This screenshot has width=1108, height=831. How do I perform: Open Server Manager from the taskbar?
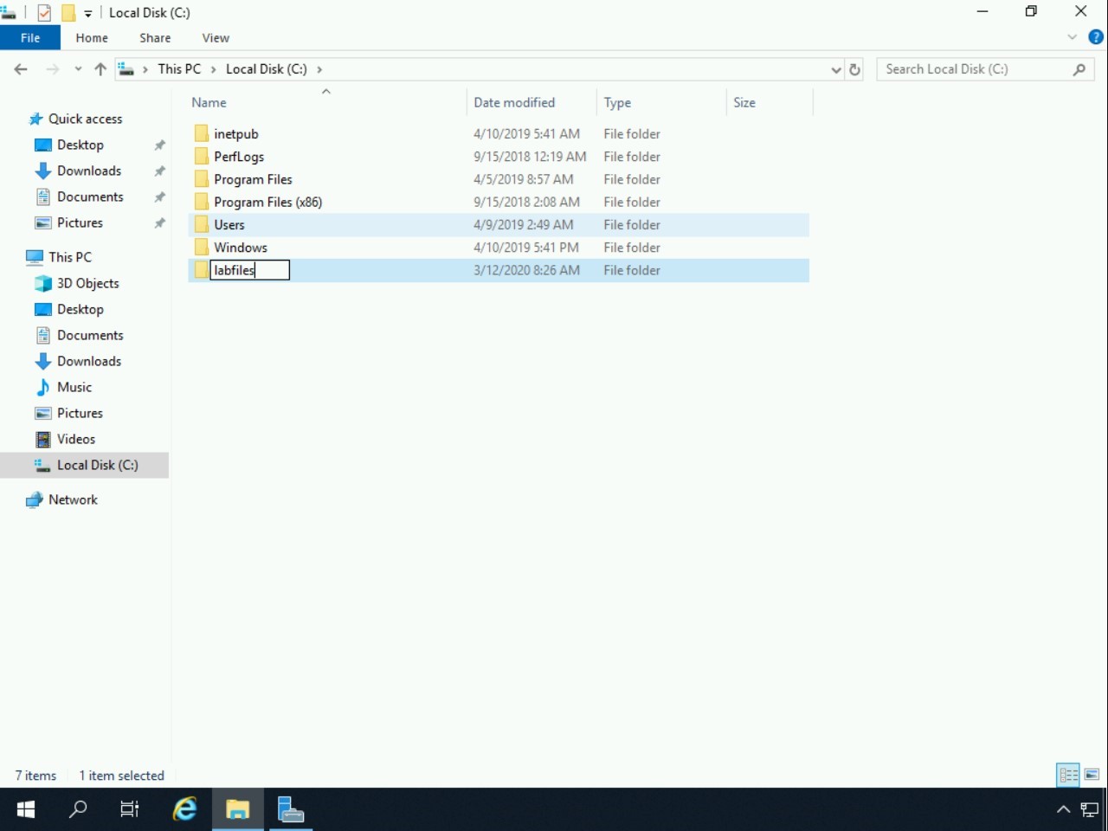(x=290, y=809)
